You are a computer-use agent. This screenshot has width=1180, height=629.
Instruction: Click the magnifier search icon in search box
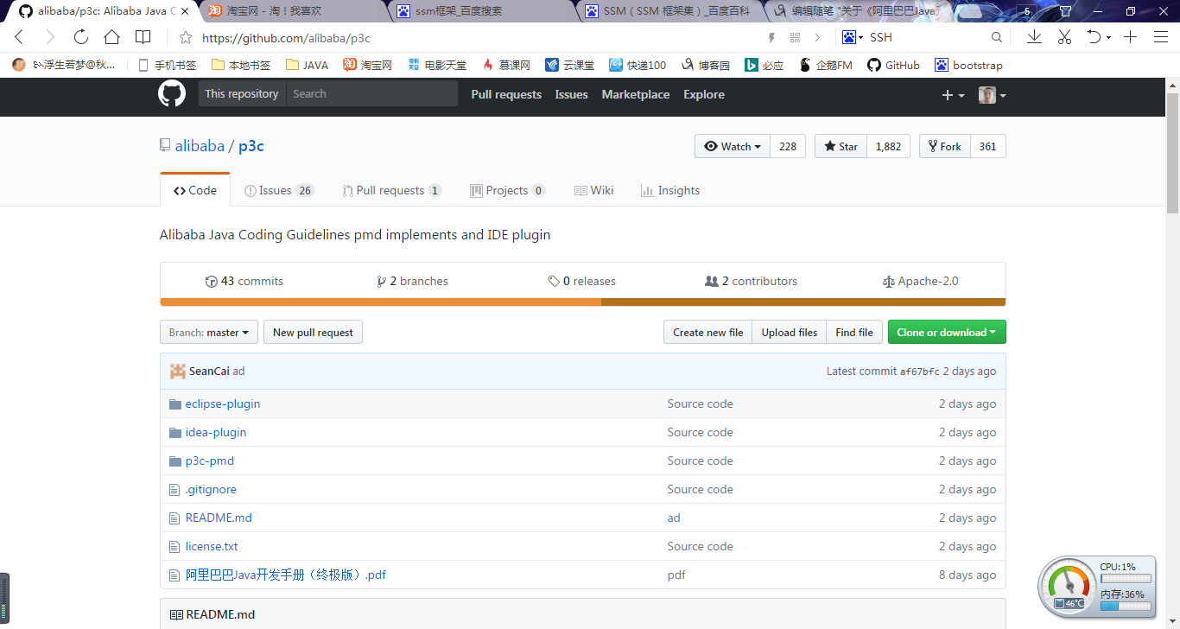coord(996,37)
